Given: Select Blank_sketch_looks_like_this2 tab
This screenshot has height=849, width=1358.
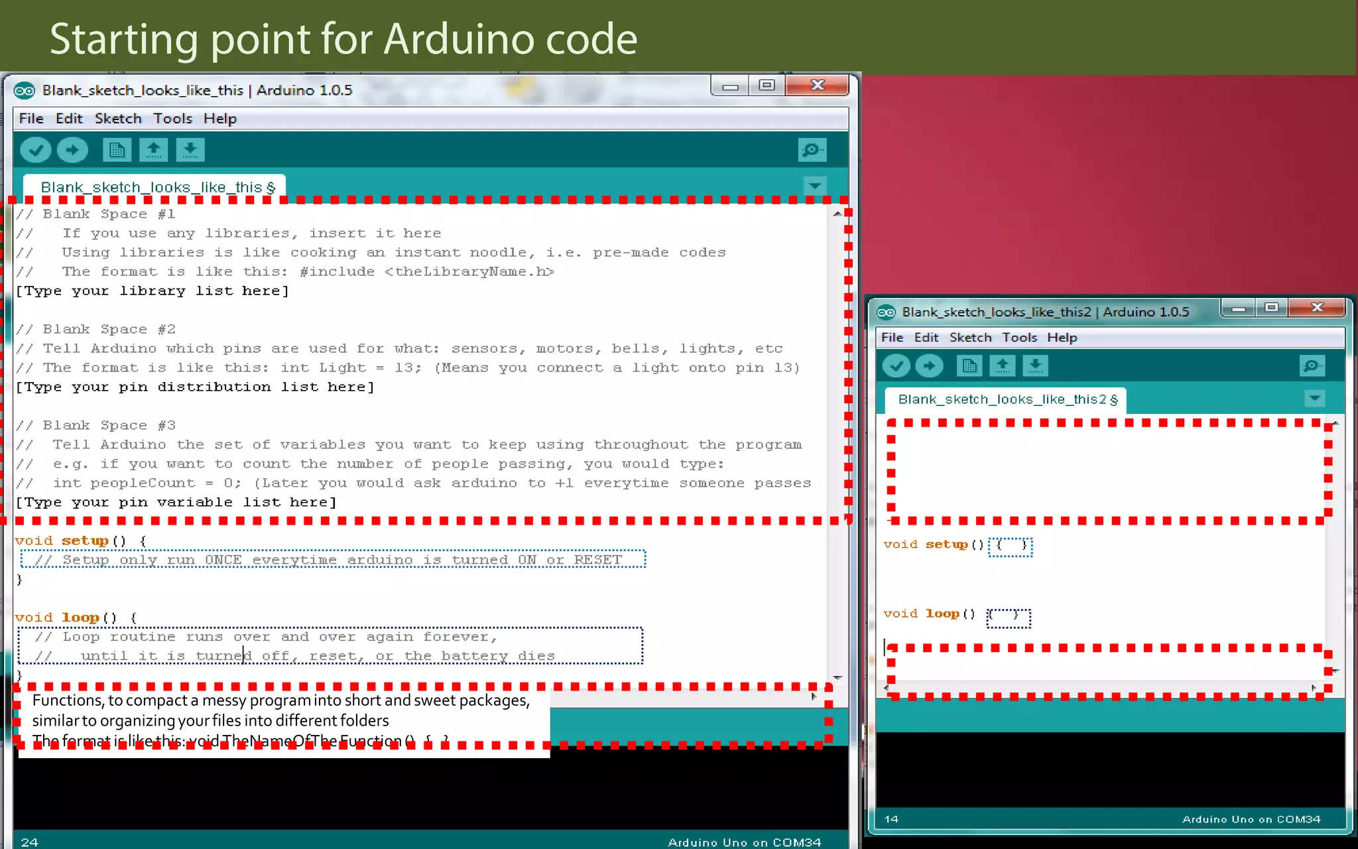Looking at the screenshot, I should [1005, 399].
